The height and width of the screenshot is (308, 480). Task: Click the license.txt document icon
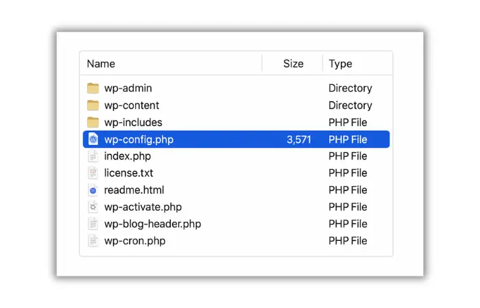click(93, 173)
